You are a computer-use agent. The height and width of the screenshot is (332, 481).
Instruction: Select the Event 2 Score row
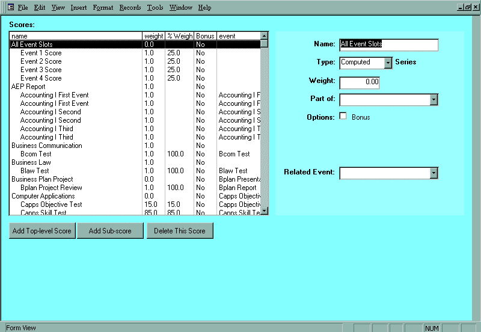coord(135,61)
